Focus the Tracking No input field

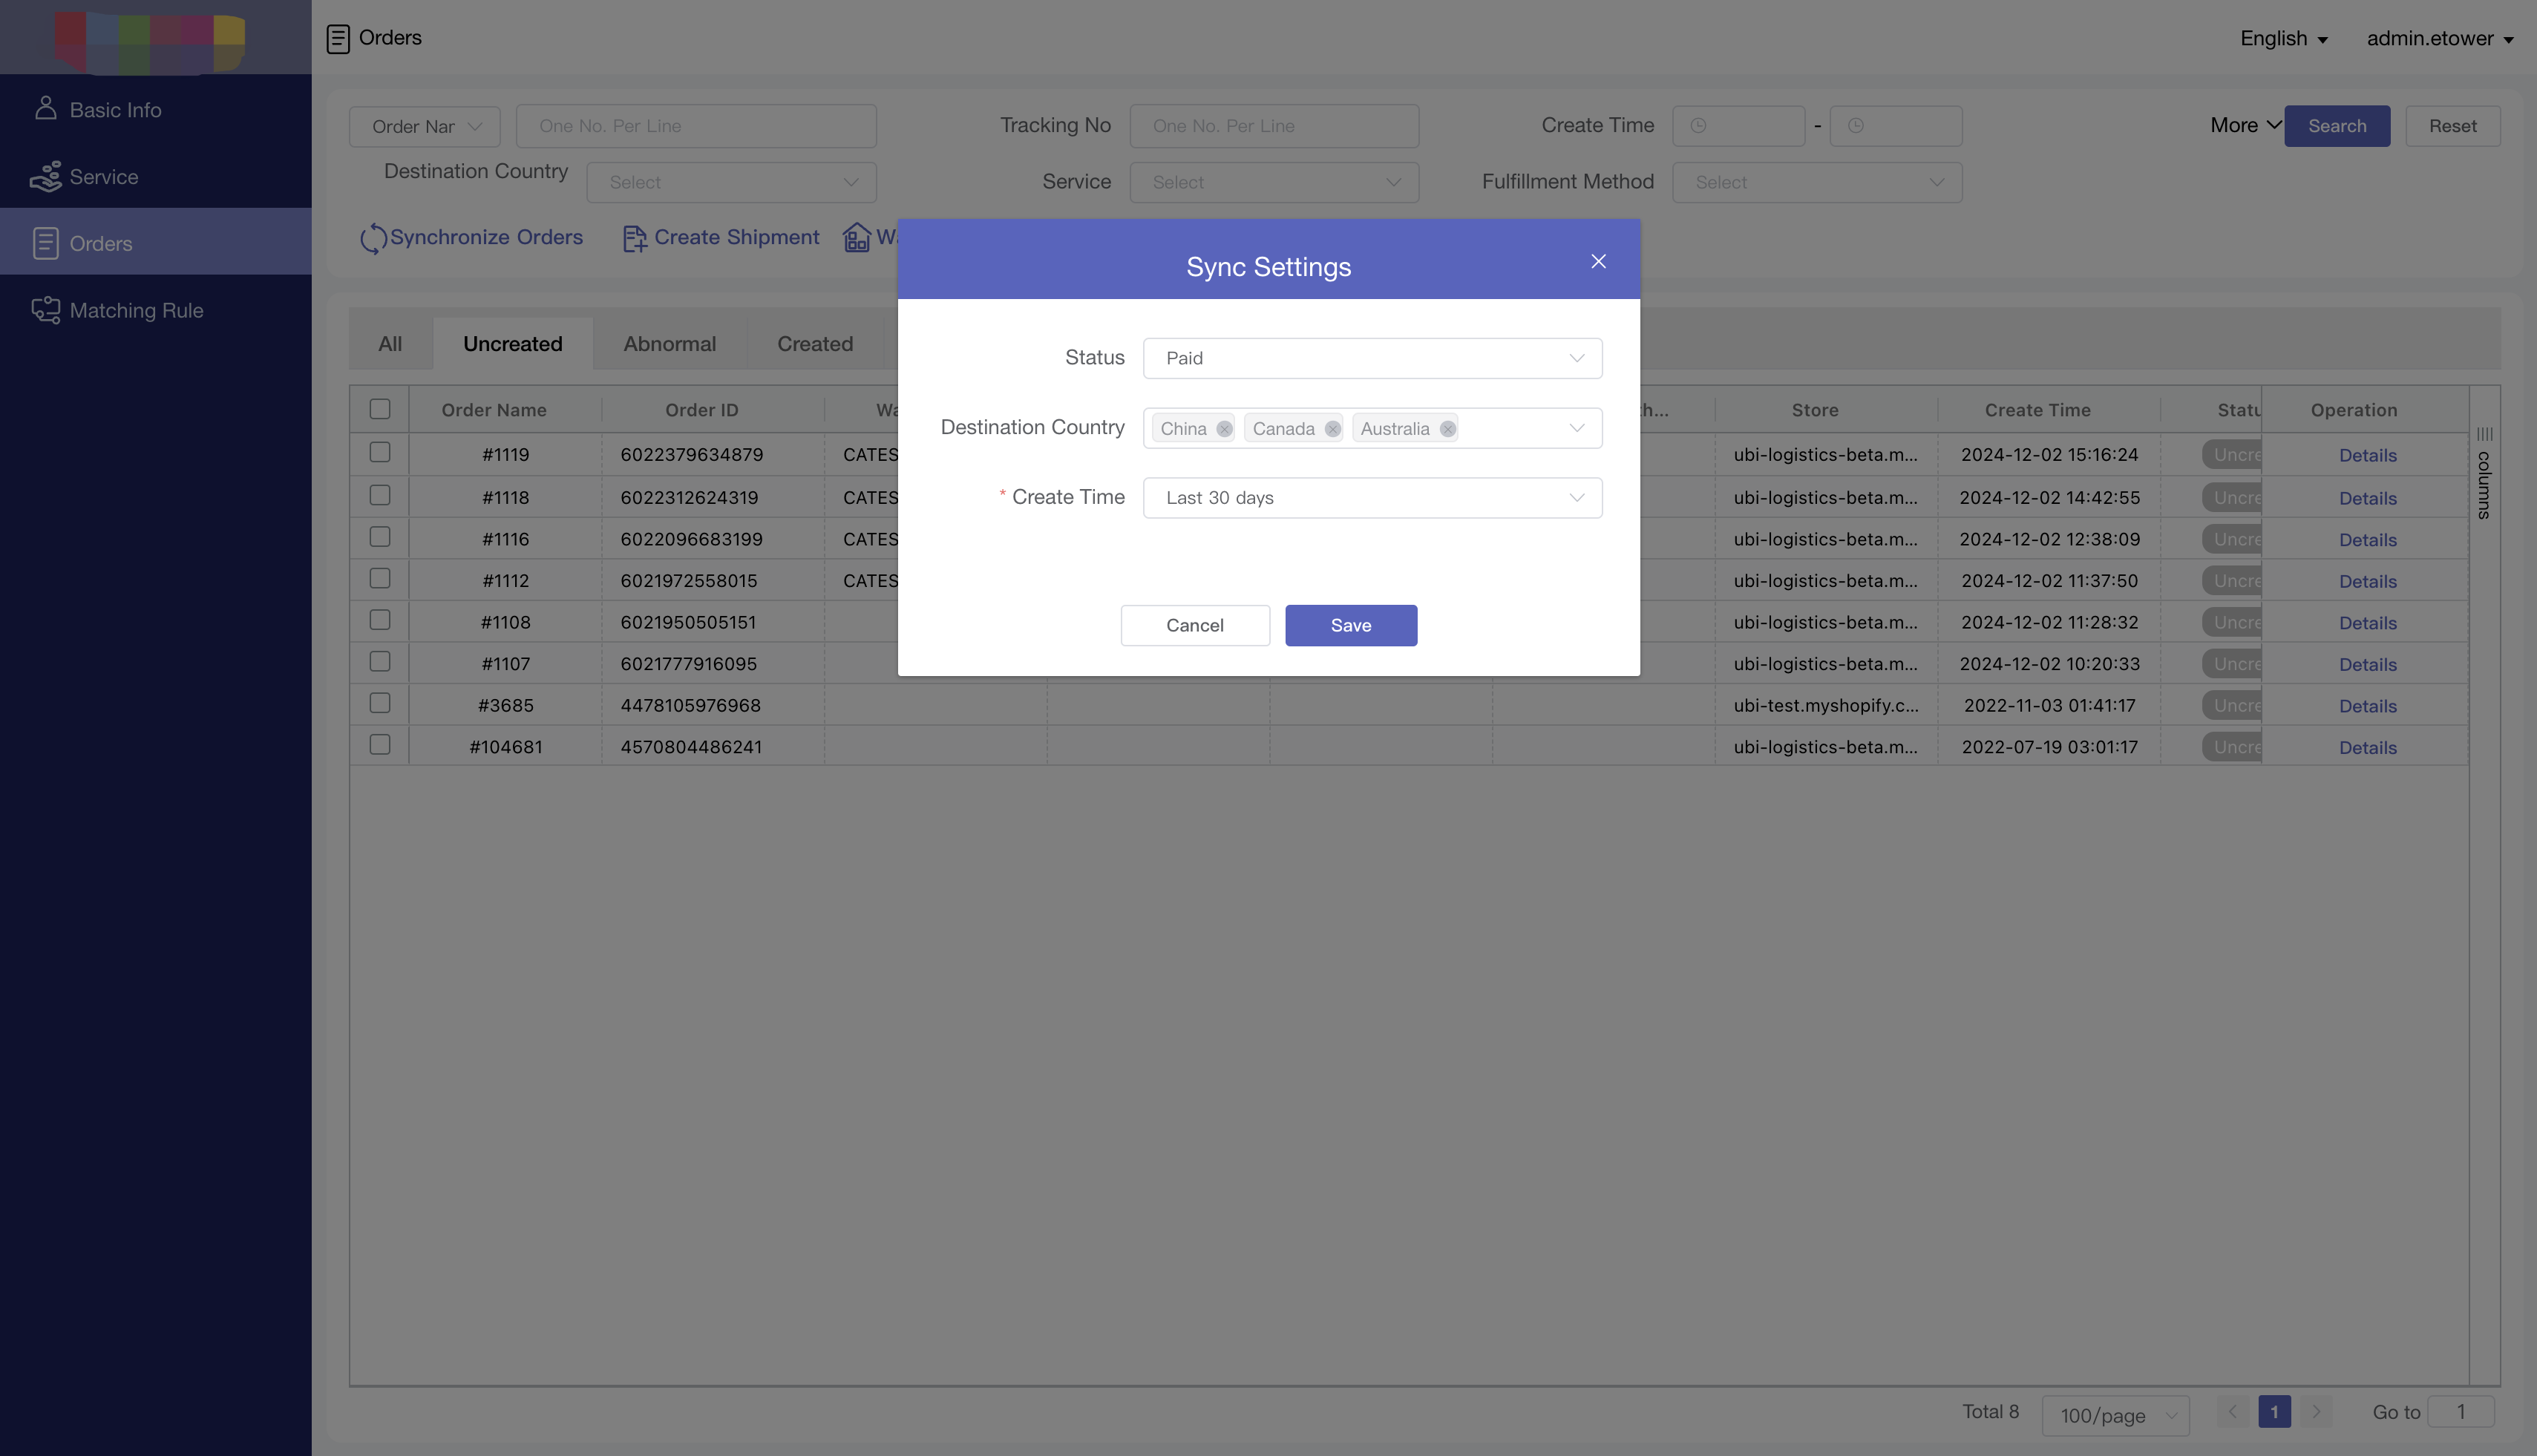coord(1274,126)
